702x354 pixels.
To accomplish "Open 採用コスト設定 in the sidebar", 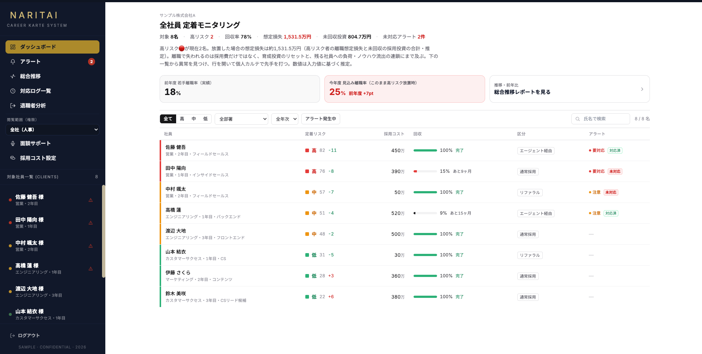I will tap(52, 158).
